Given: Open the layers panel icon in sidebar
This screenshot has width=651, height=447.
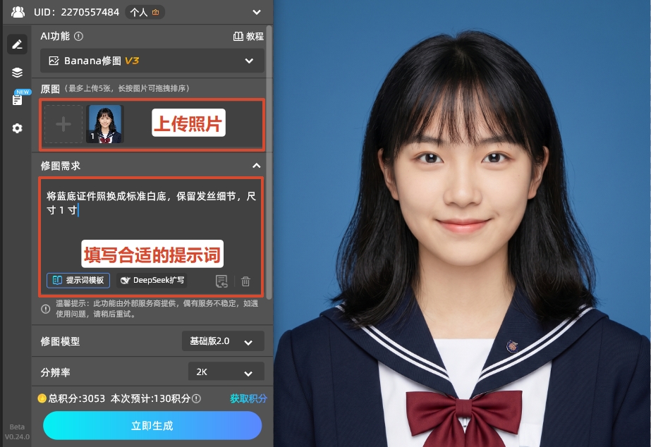Looking at the screenshot, I should [17, 72].
